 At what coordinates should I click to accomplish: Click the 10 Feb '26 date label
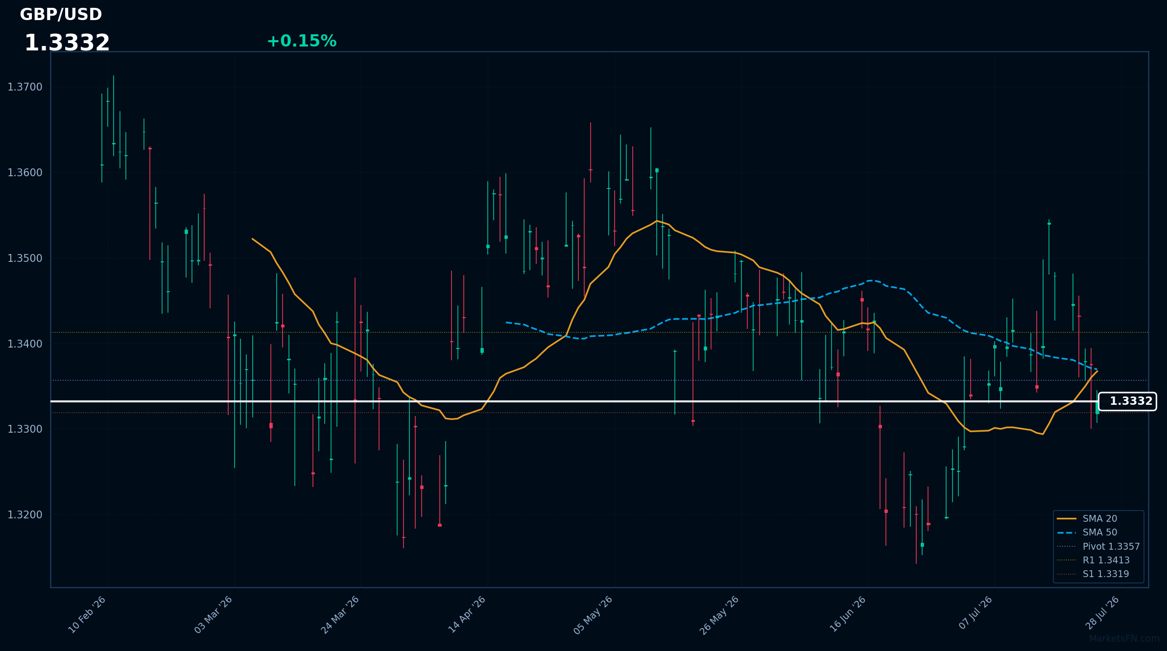pyautogui.click(x=87, y=615)
